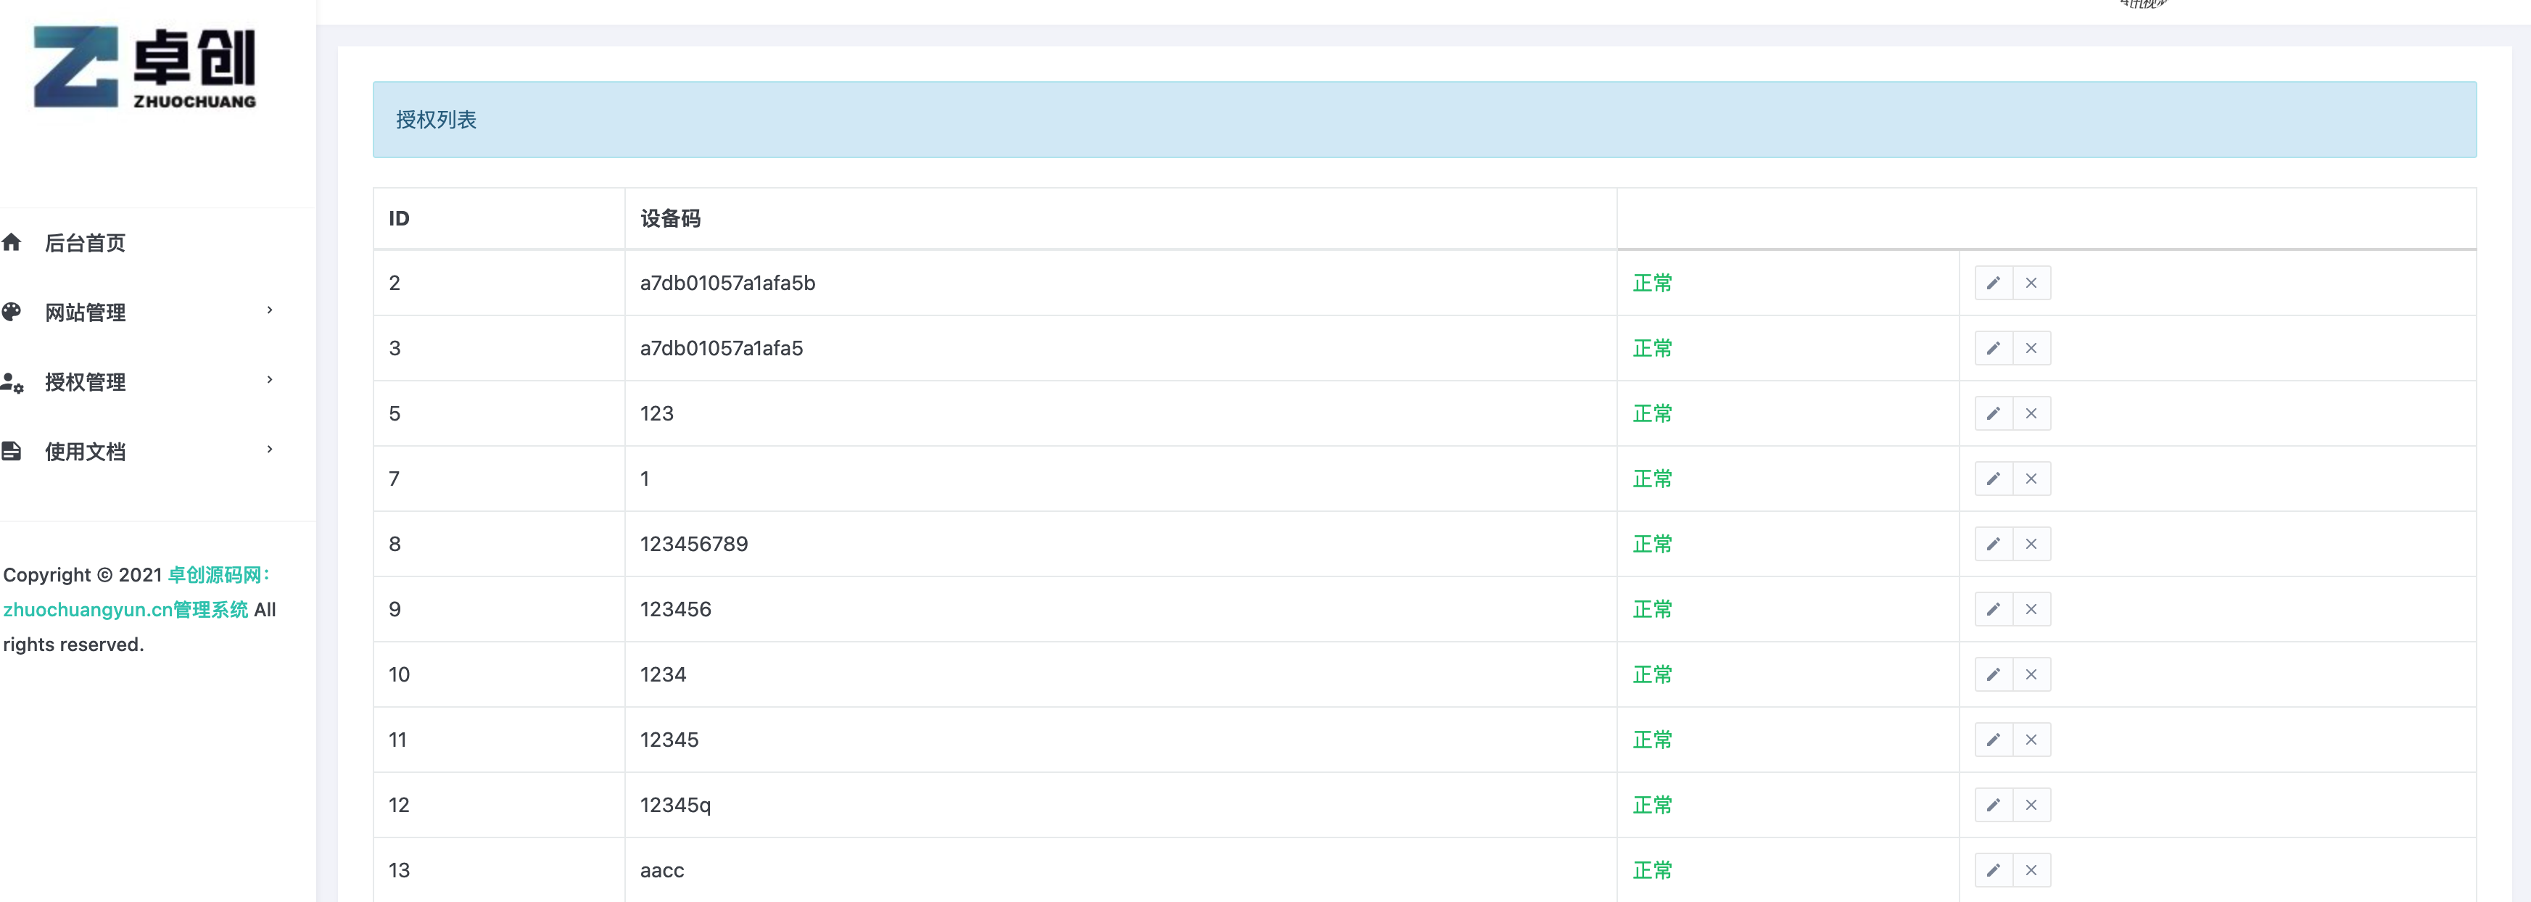Open the 后台首页 menu item
Image resolution: width=2531 pixels, height=902 pixels.
point(86,243)
